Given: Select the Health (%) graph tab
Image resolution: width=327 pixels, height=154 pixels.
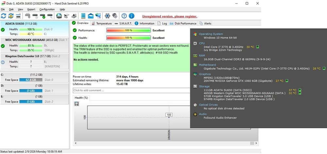Looking at the screenshot, I should (x=81, y=98).
